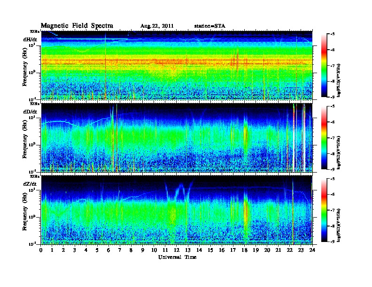Click the hour 6 tick label
This screenshot has height=287, width=372.
click(x=108, y=250)
